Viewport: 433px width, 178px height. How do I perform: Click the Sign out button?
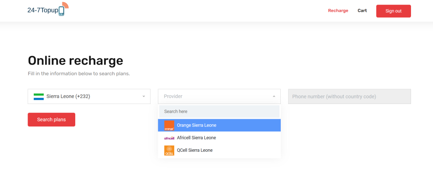pos(393,11)
